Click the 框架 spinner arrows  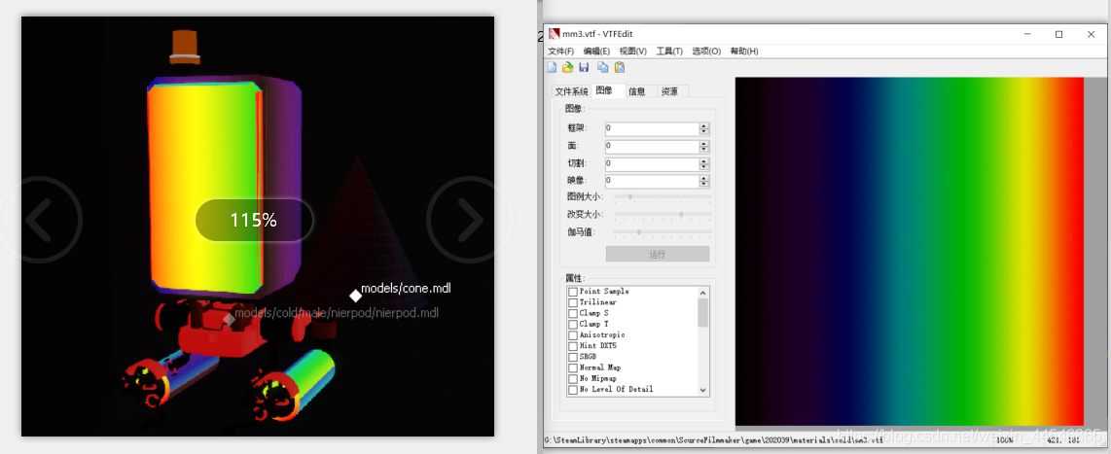coord(703,129)
